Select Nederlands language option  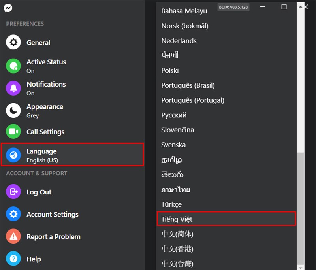179,41
